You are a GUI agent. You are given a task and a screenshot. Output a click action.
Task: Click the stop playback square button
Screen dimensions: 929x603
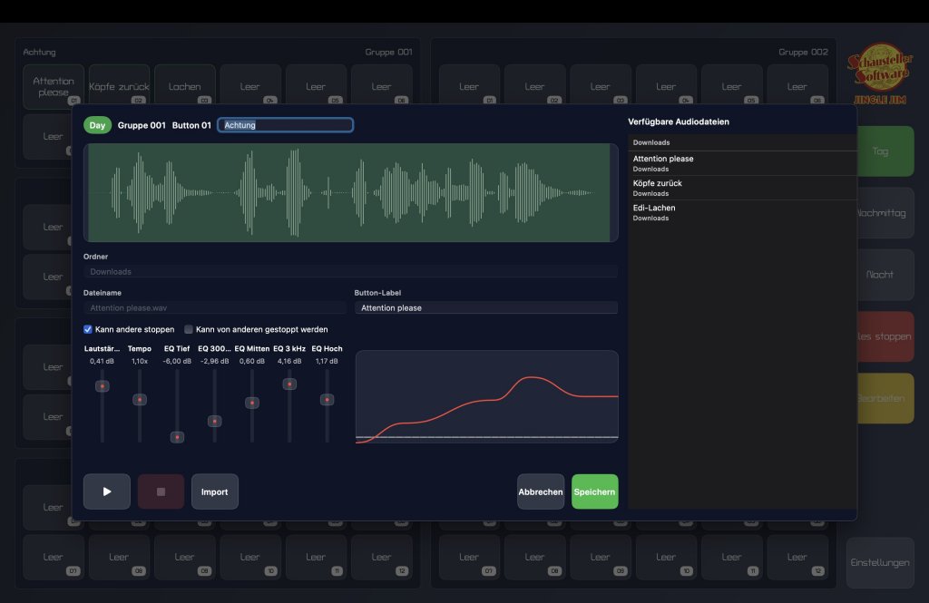tap(161, 491)
